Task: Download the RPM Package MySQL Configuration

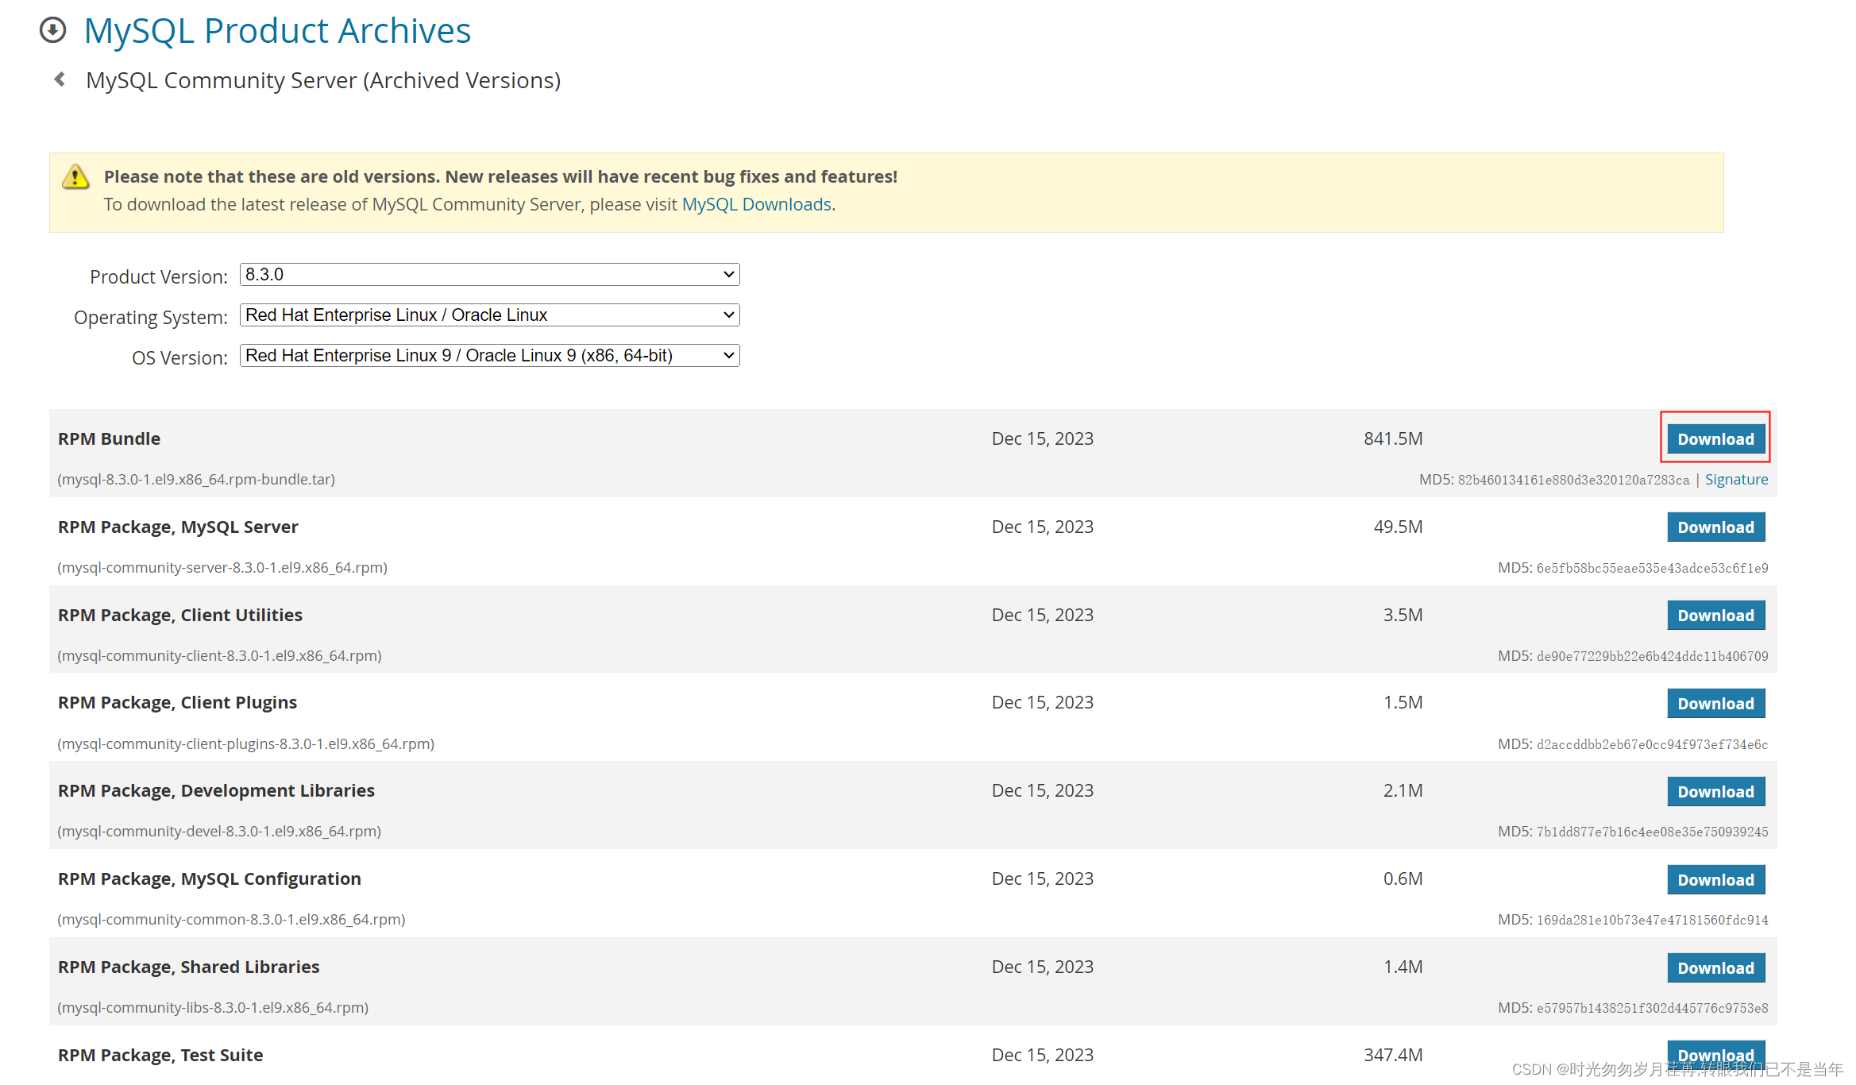Action: pos(1714,878)
